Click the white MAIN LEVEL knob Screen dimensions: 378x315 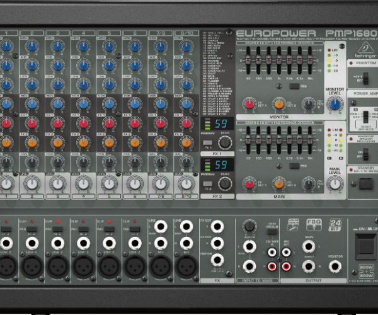(335, 184)
